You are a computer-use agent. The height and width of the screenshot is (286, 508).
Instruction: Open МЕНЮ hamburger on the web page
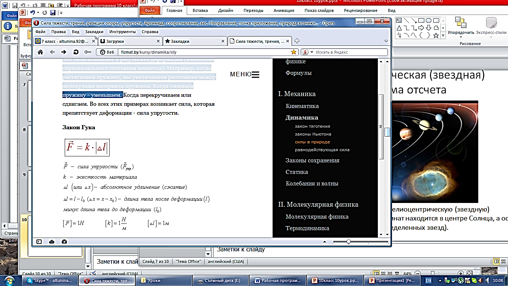tap(244, 74)
